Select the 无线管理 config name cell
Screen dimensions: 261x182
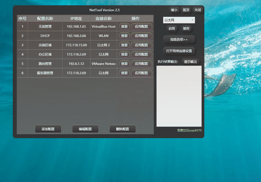click(45, 26)
